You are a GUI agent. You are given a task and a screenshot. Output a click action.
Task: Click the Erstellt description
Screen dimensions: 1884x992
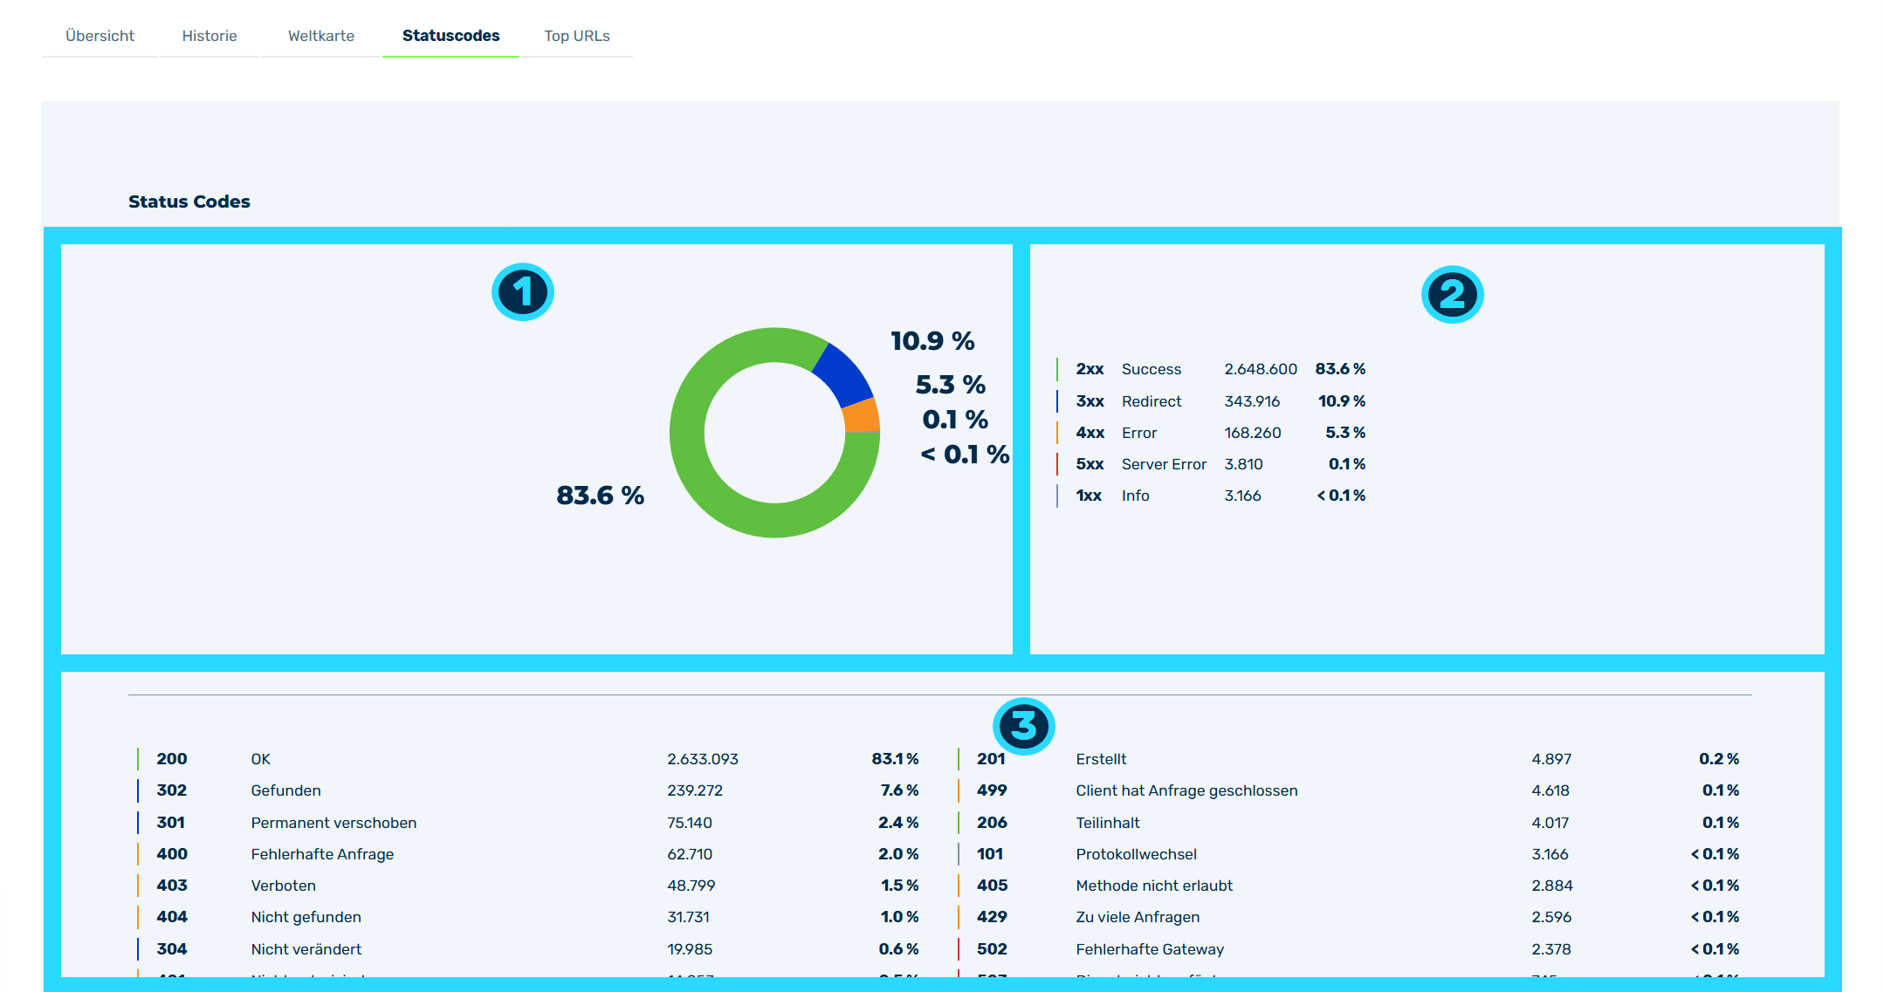[1101, 759]
